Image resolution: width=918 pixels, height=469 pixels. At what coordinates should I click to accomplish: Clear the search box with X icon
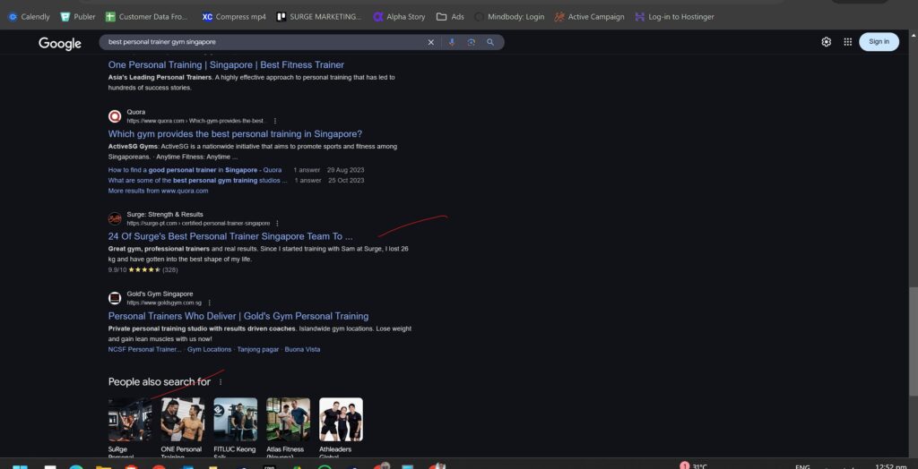click(x=430, y=42)
